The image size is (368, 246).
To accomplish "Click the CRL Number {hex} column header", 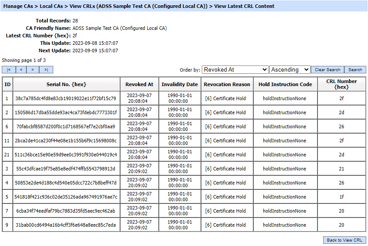I will tap(342, 84).
